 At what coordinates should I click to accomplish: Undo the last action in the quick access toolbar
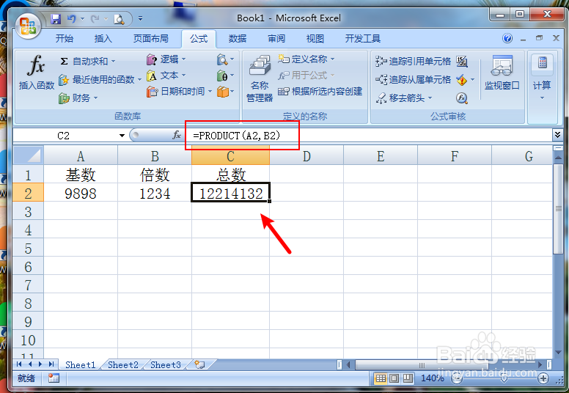coord(71,19)
